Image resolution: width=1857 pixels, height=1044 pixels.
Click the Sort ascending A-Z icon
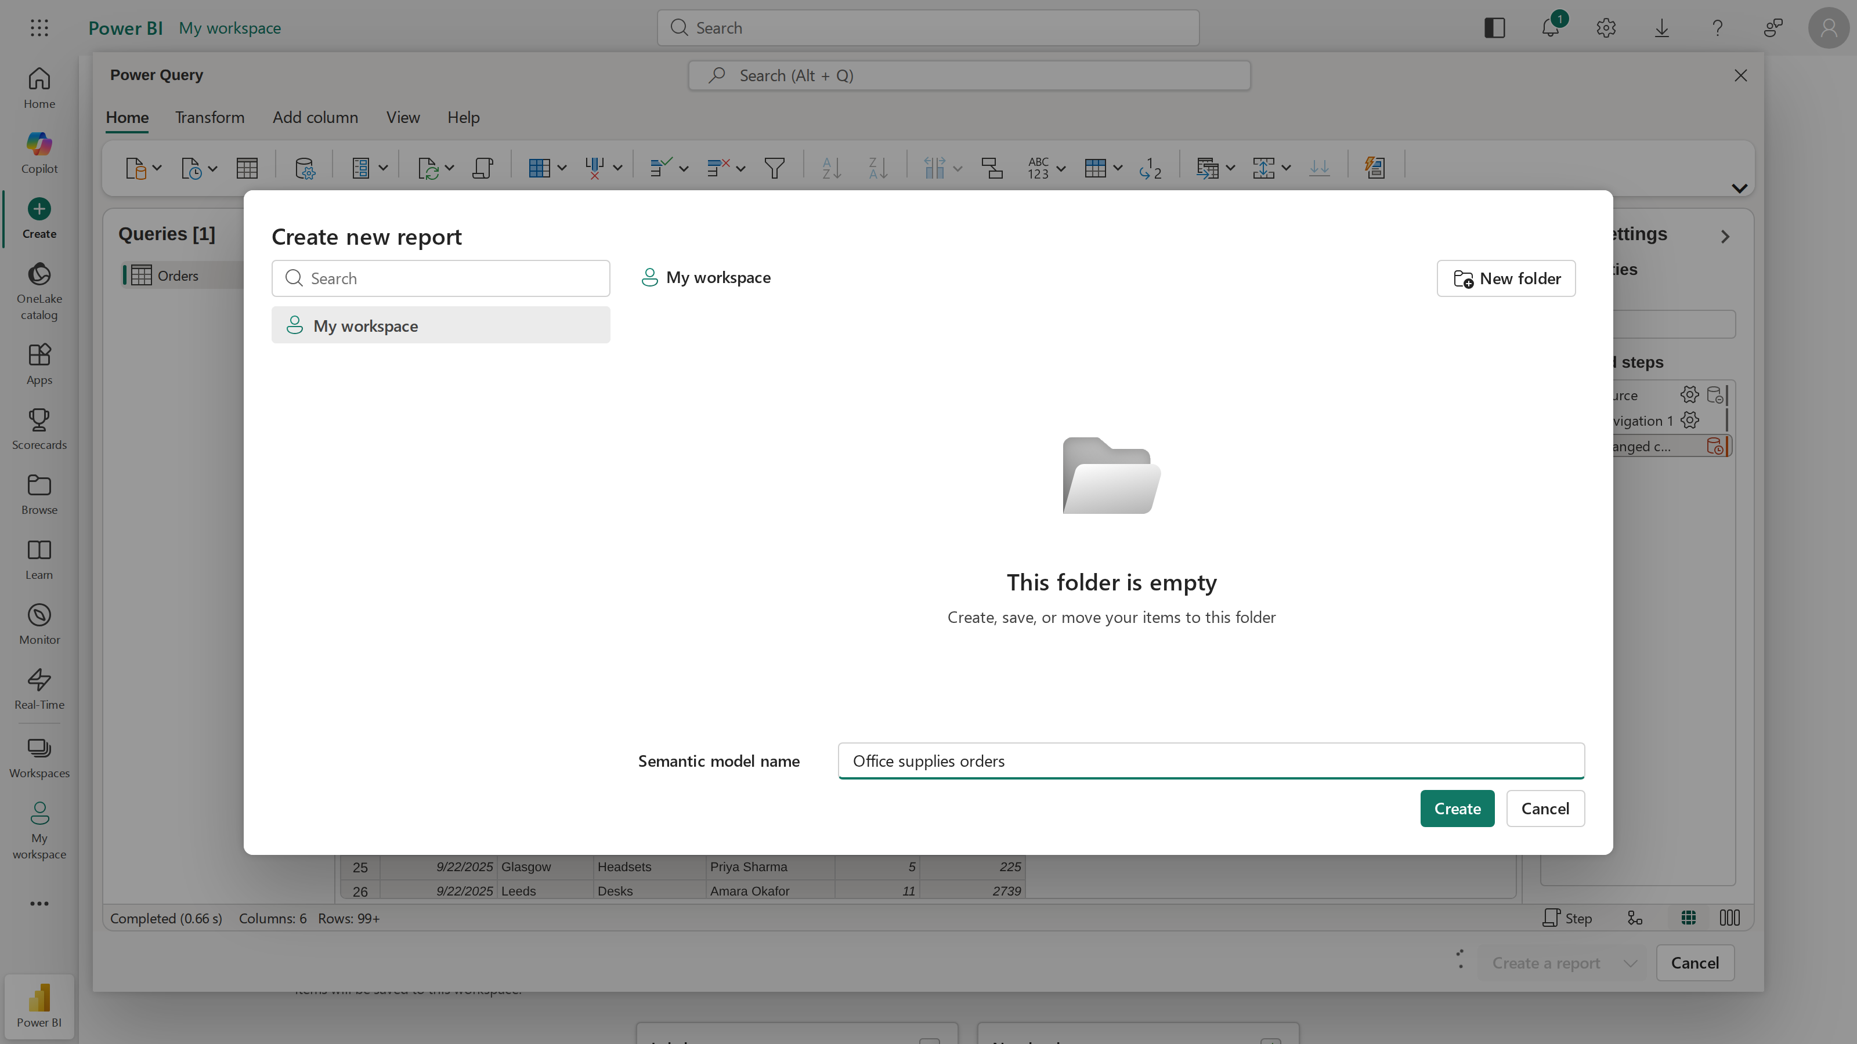pos(831,168)
